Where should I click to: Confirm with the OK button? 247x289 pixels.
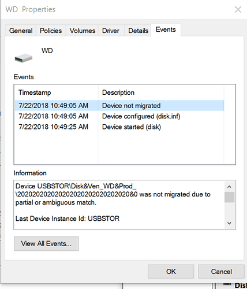click(x=171, y=272)
